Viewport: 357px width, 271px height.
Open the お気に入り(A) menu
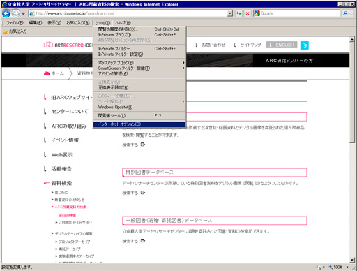[78, 23]
